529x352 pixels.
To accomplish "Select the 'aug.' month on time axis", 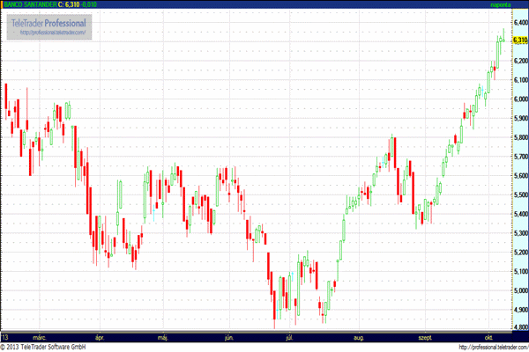I will pyautogui.click(x=358, y=336).
